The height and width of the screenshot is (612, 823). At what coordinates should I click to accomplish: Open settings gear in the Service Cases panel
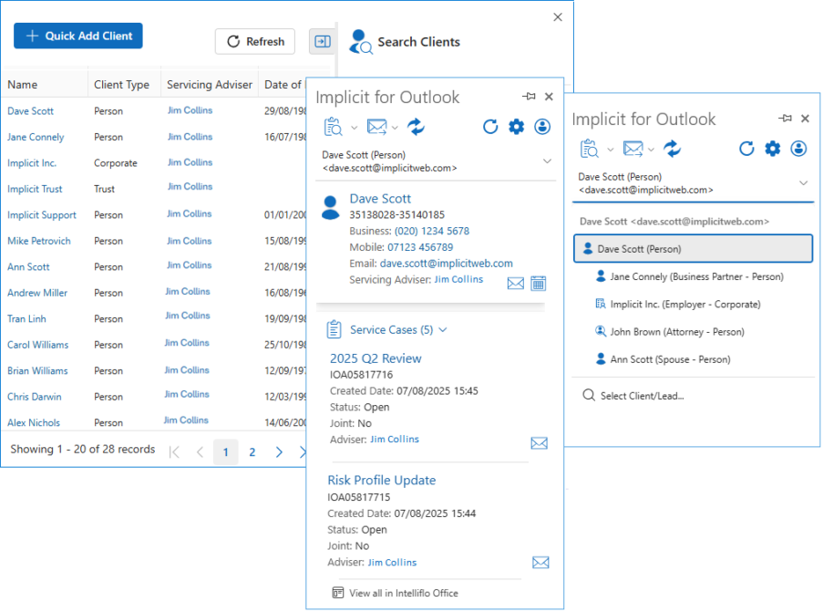click(x=516, y=127)
